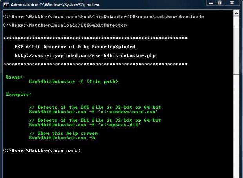243x178 pixels.
Task: Click the green 'Examples:' label
Action: point(18,94)
